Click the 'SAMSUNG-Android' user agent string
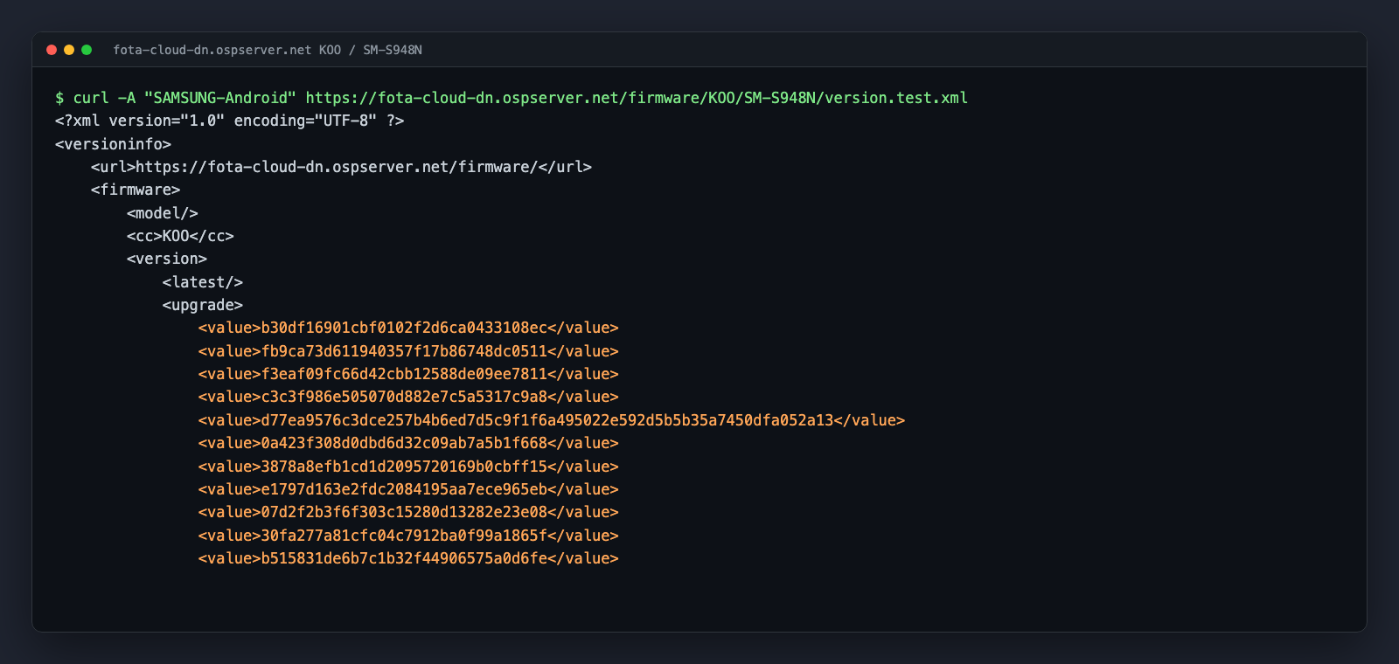Viewport: 1399px width, 664px height. point(220,98)
